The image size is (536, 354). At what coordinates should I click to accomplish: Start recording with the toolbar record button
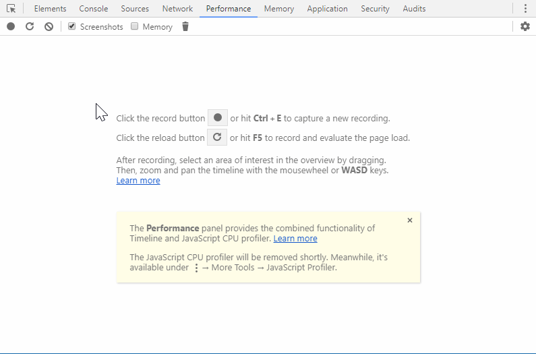pyautogui.click(x=11, y=26)
